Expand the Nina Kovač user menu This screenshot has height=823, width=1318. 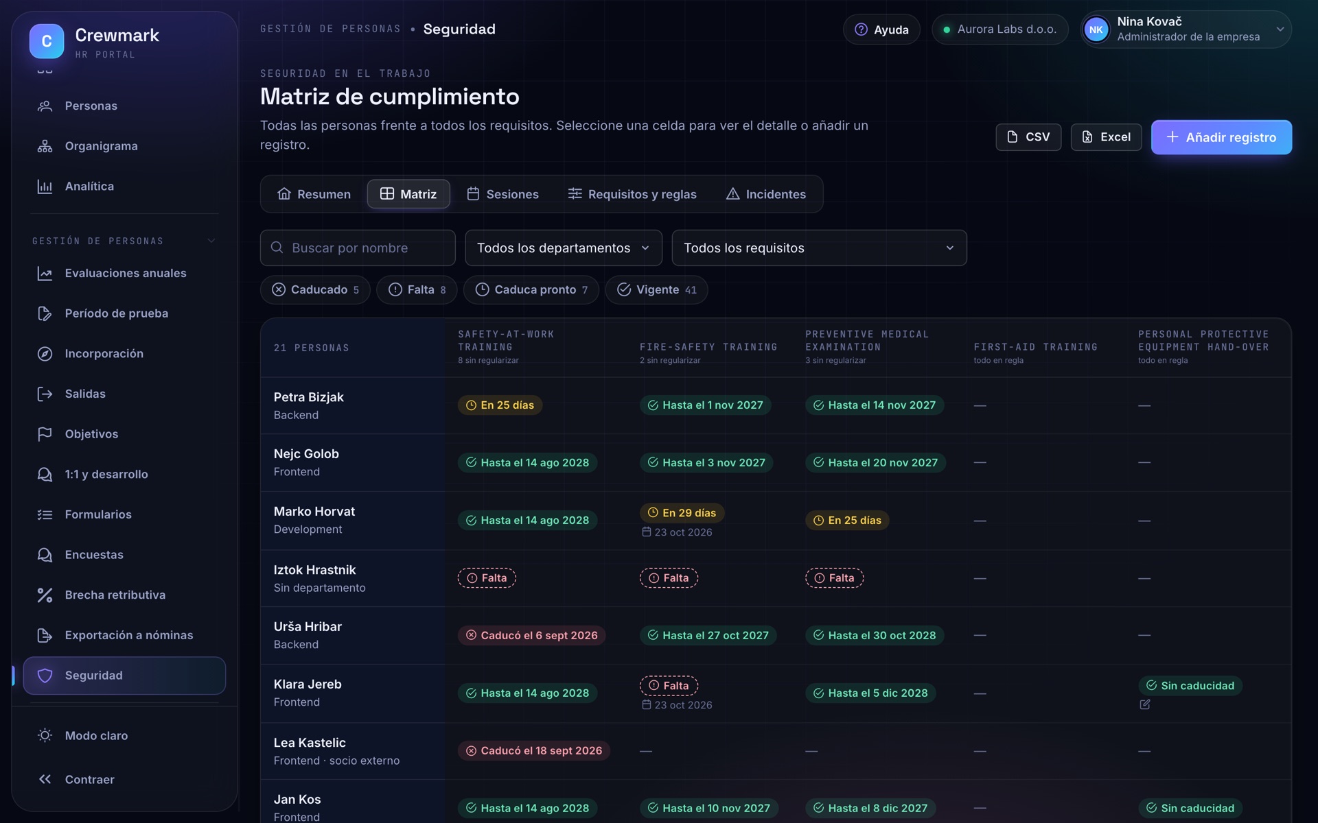pos(1186,29)
